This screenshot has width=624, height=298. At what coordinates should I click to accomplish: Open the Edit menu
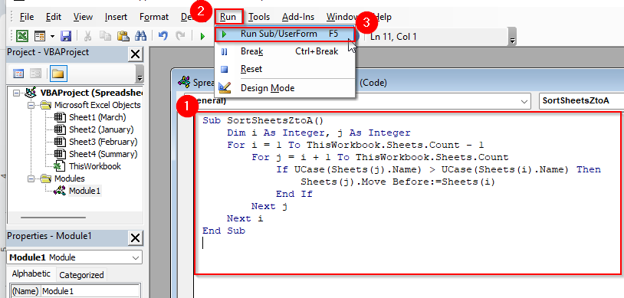click(54, 17)
